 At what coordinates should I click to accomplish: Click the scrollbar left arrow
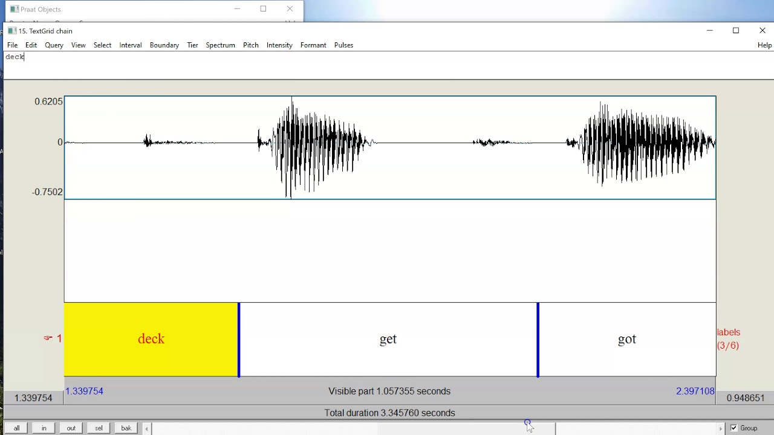[146, 428]
